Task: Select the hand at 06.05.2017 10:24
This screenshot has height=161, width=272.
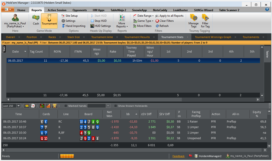Action: (134, 138)
